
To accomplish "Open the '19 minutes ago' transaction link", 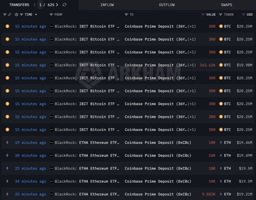I will (x=30, y=143).
